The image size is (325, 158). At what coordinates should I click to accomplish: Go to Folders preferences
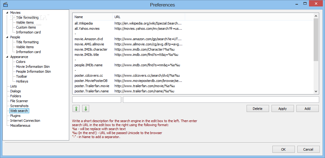click(16, 96)
